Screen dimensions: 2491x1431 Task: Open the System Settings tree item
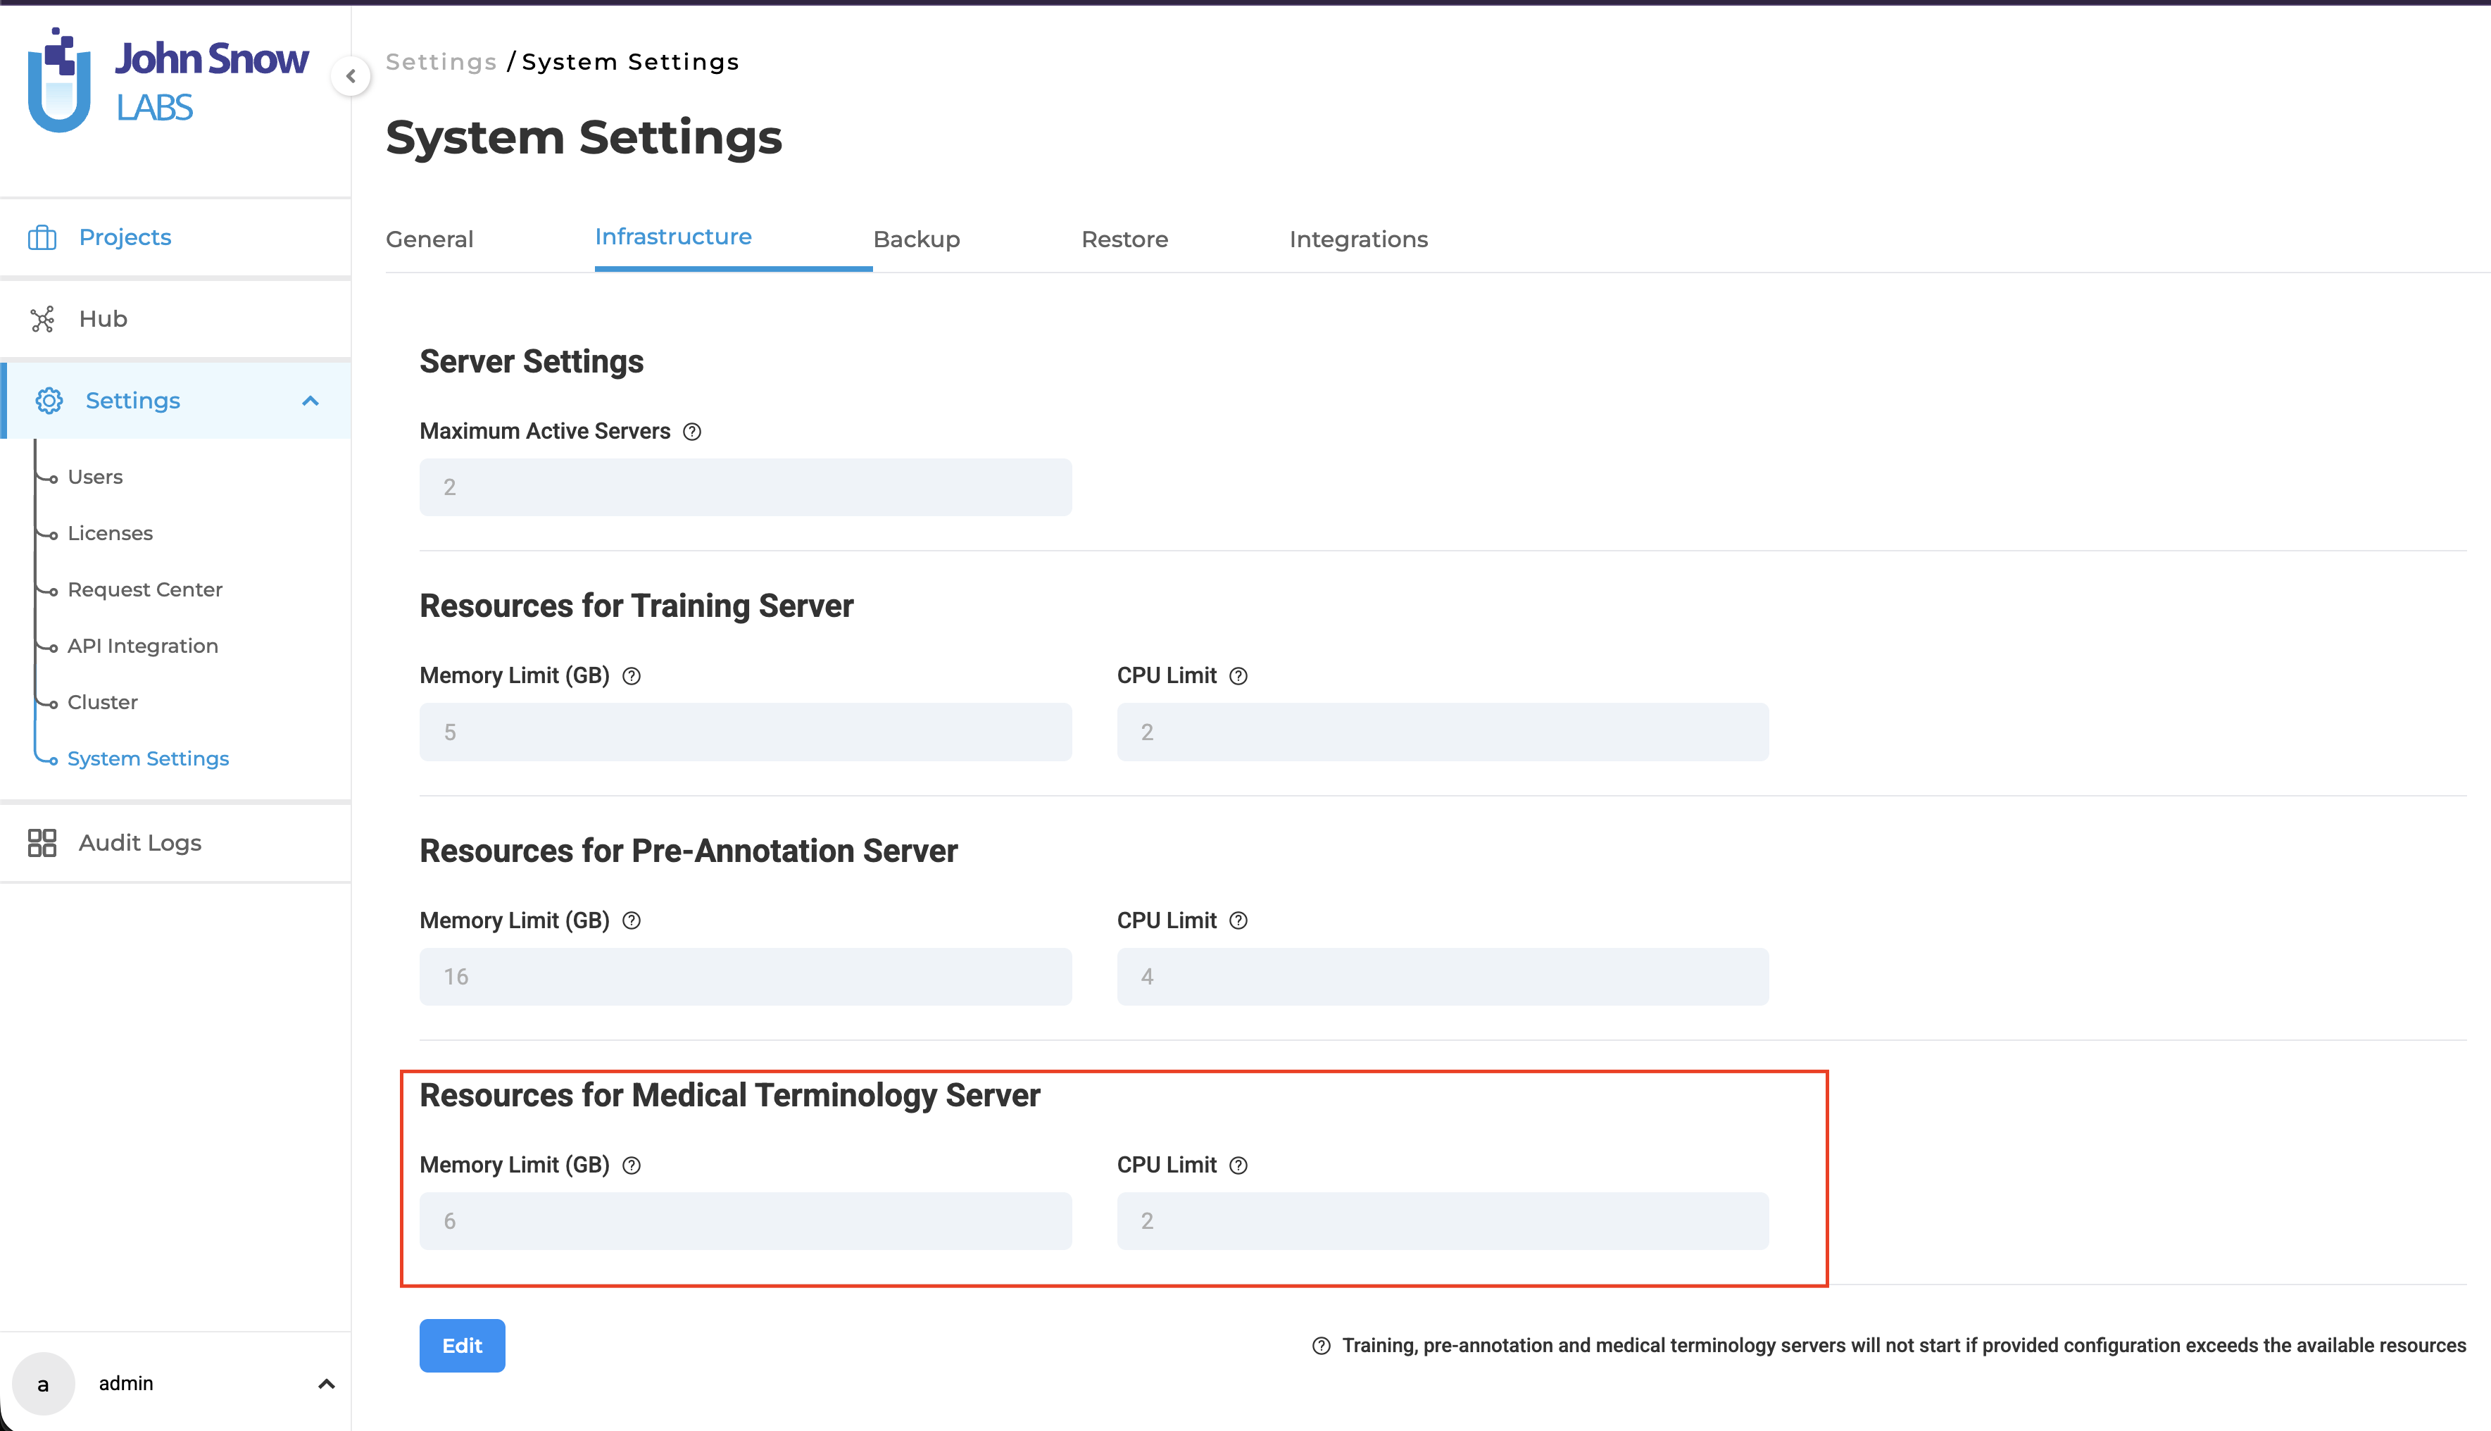pos(147,758)
